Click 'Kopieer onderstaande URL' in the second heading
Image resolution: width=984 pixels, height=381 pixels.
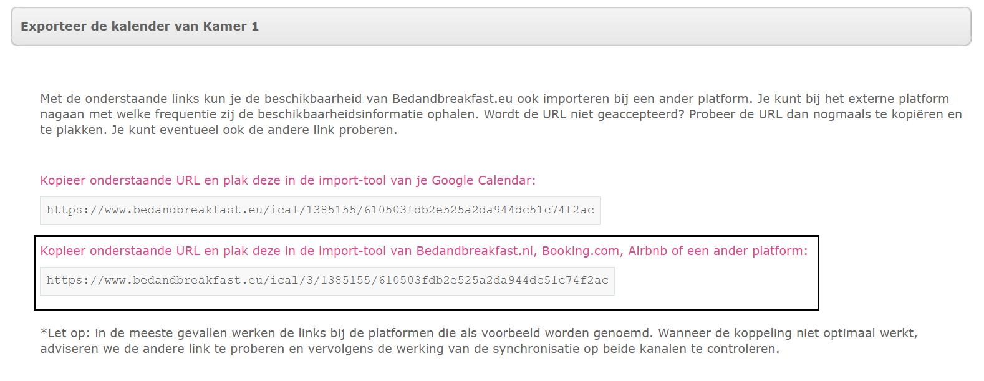[120, 251]
